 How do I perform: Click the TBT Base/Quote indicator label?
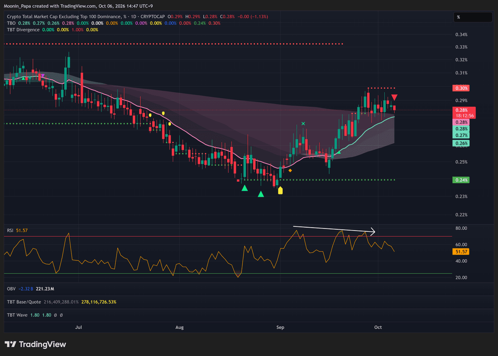pyautogui.click(x=24, y=302)
